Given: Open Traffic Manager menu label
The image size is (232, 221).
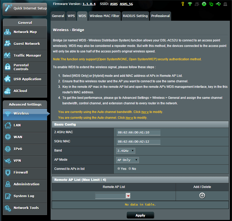Looking at the screenshot, I should click(x=27, y=56).
